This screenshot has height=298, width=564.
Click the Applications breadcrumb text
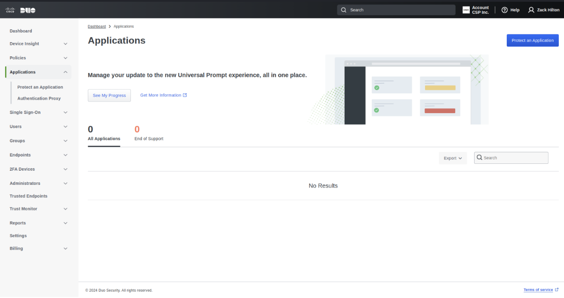[x=123, y=27]
